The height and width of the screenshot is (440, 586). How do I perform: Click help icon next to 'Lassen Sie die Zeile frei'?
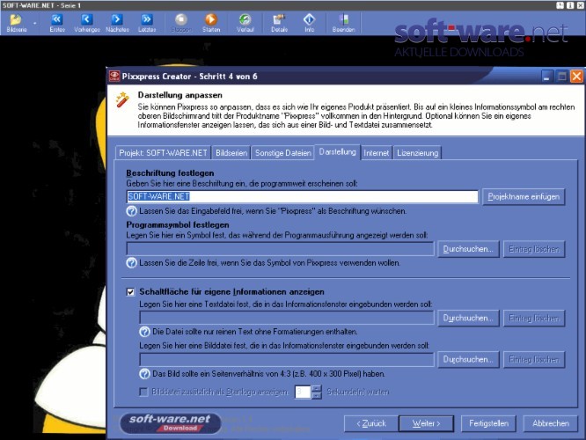131,263
